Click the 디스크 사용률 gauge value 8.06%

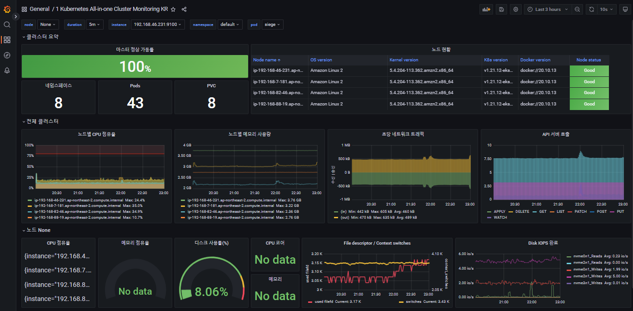tap(211, 291)
